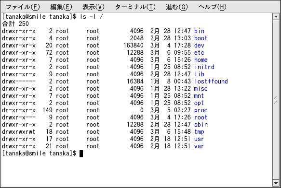The height and width of the screenshot is (188, 281).
Task: Click the var directory name
Action: click(199, 146)
